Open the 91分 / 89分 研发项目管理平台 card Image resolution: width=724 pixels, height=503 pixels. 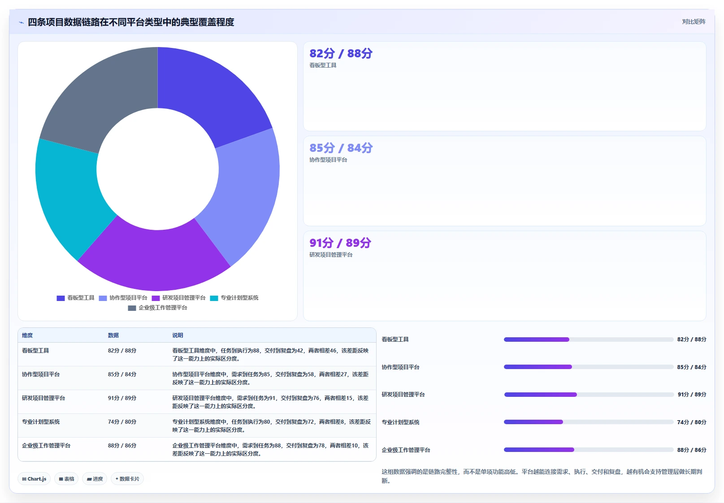click(x=505, y=276)
